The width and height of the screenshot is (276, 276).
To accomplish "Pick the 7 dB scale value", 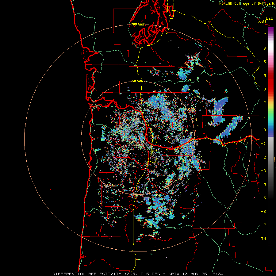I will 265,34.
